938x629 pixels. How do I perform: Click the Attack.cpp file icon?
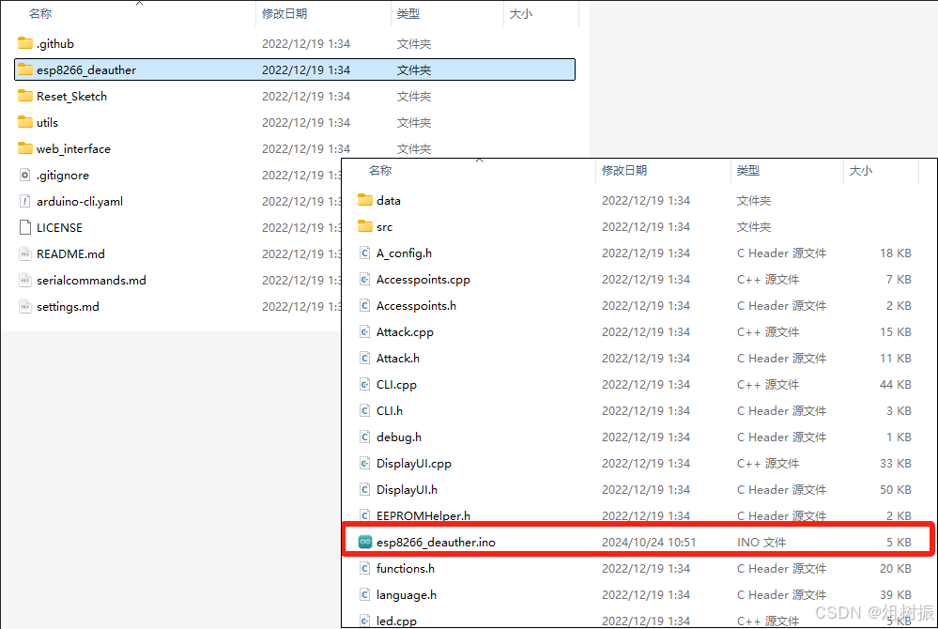click(365, 331)
